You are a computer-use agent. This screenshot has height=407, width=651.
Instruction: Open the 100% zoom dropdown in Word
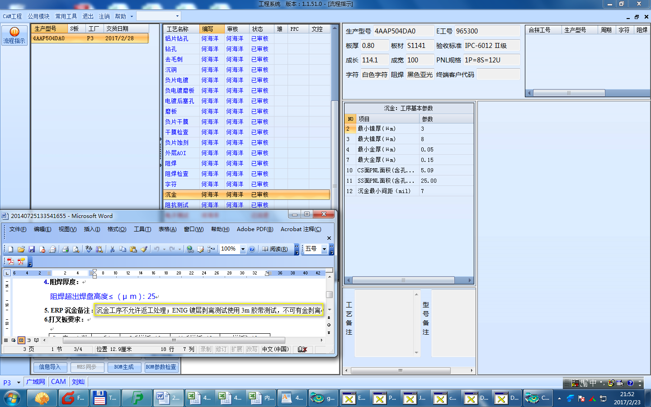point(243,249)
